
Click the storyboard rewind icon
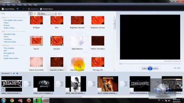[14, 73]
